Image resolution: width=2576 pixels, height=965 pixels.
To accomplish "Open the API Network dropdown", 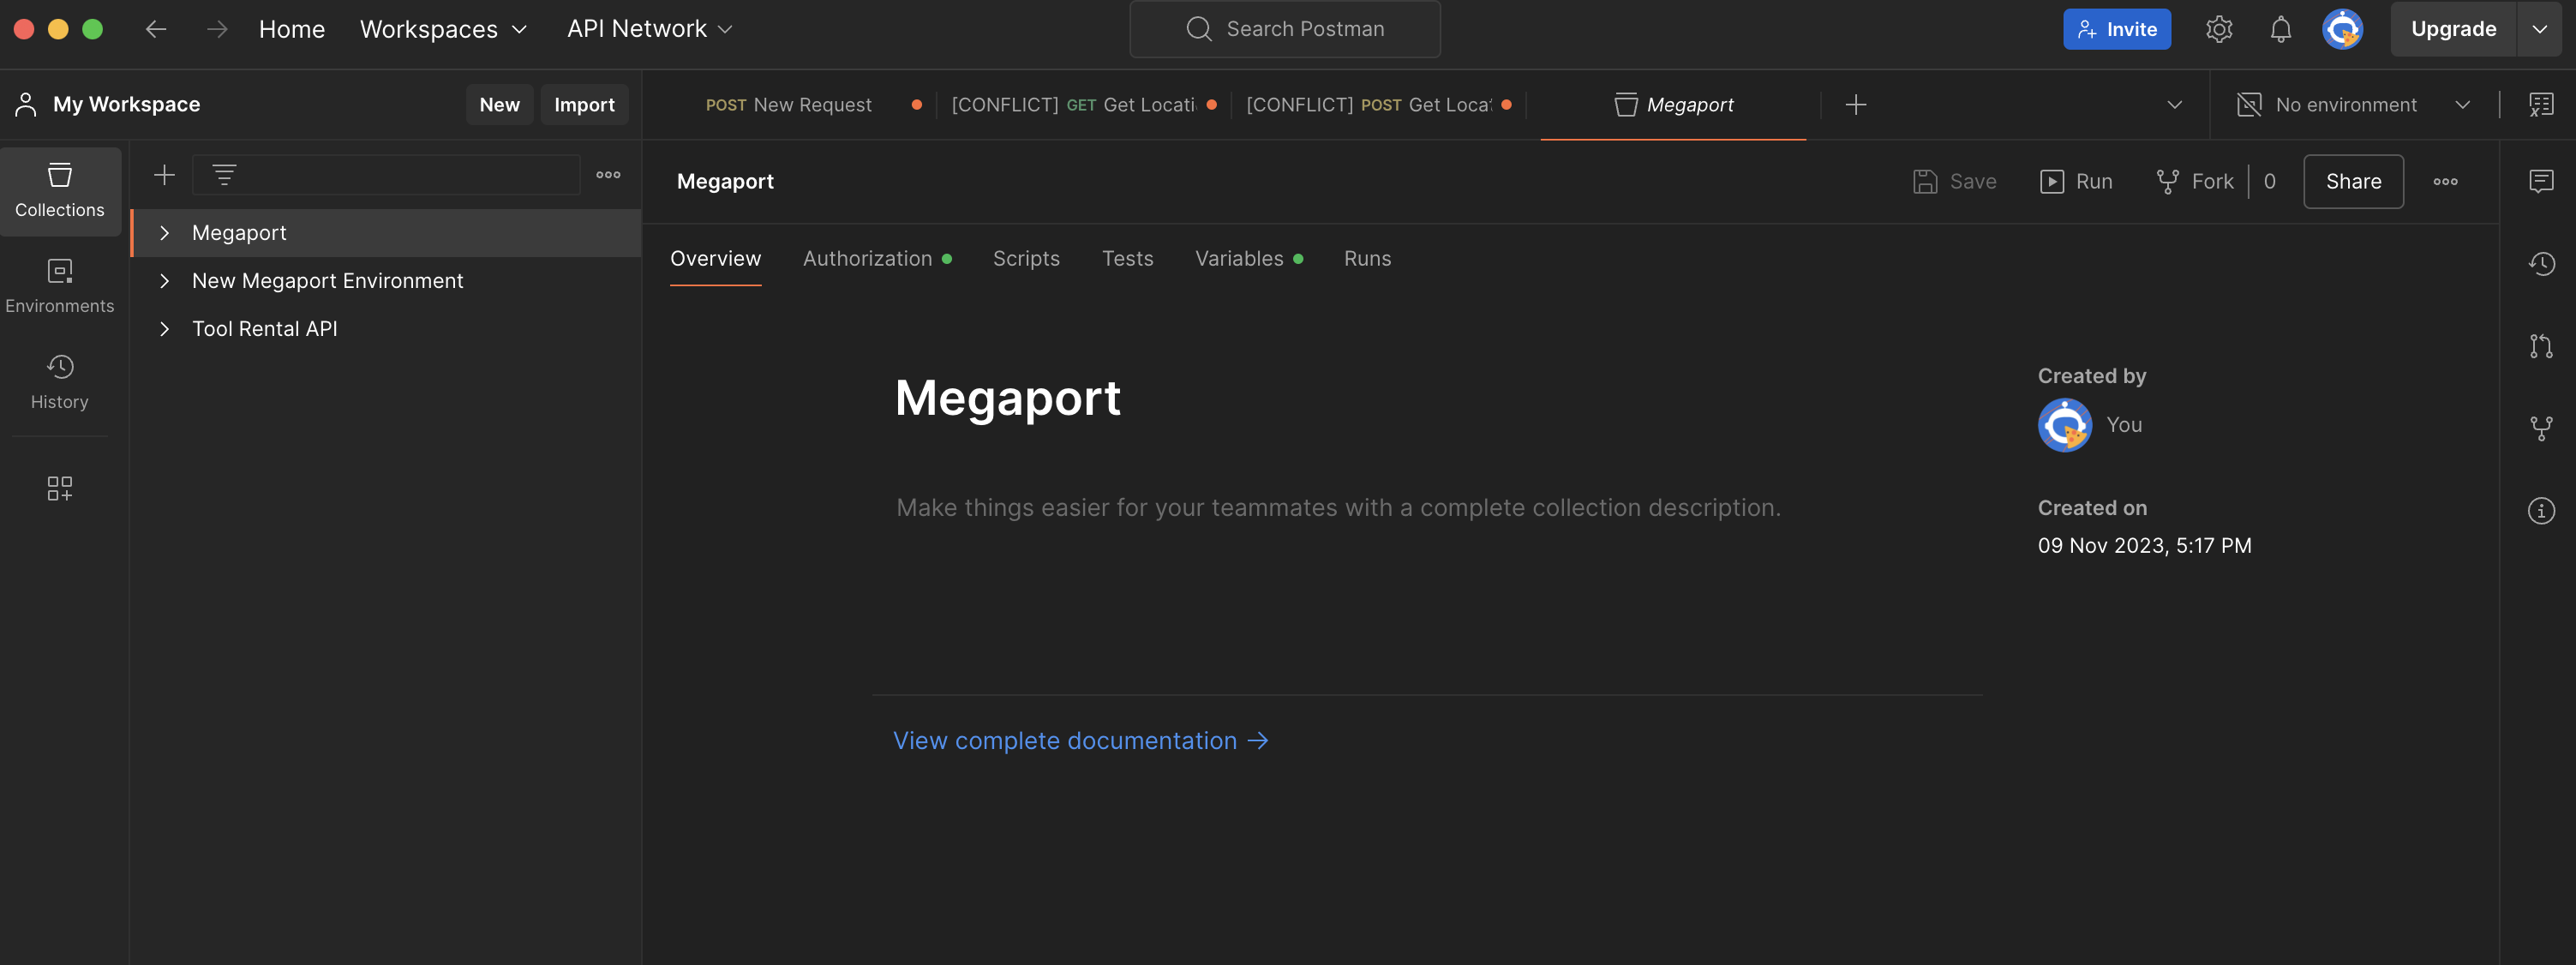I will (x=650, y=29).
